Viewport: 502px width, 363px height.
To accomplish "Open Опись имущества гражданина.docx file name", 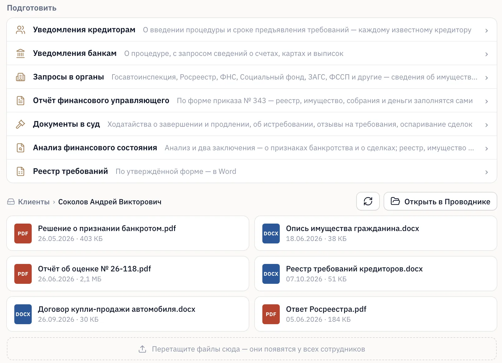I will point(352,229).
